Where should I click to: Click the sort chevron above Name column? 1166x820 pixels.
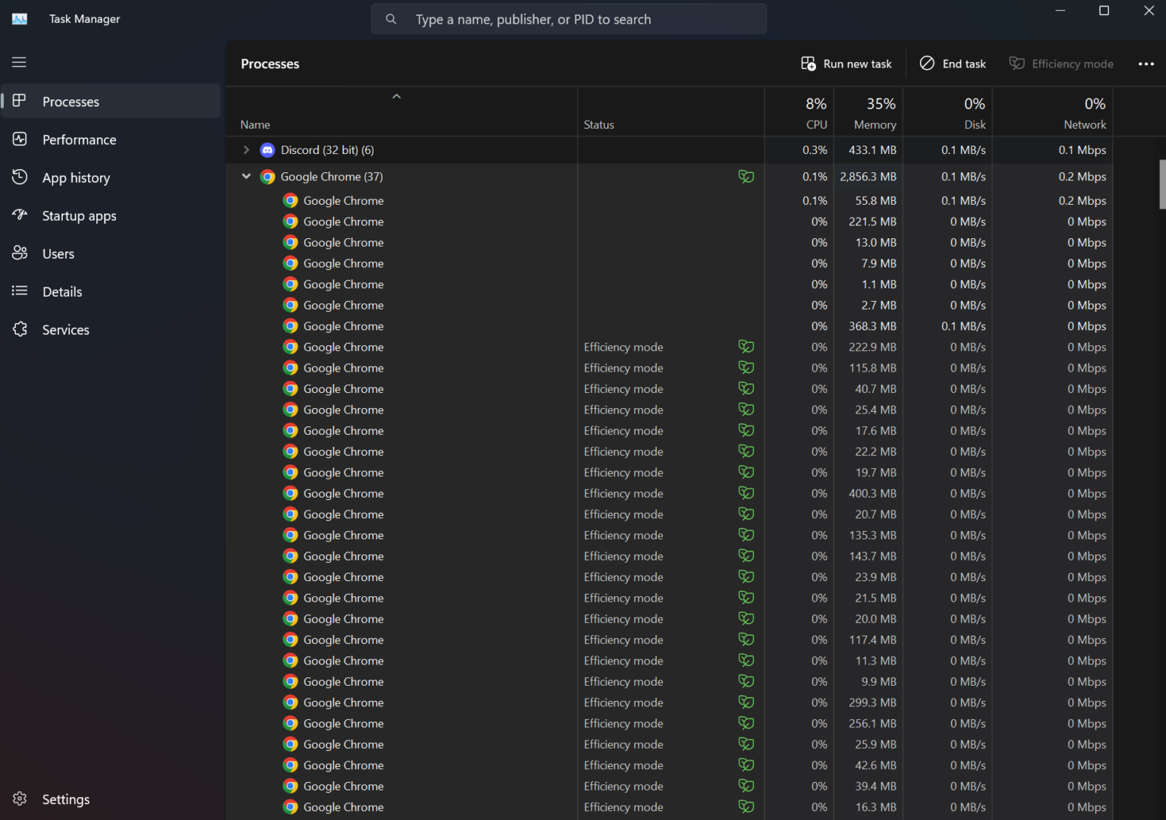[396, 96]
